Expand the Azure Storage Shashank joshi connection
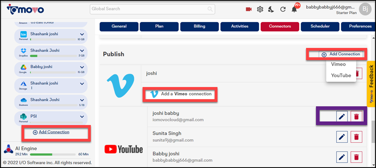 click(82, 84)
